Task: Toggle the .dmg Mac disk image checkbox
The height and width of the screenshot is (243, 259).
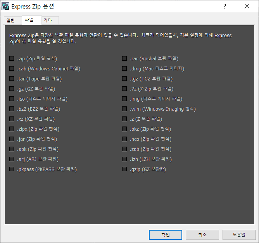Action: pos(124,68)
